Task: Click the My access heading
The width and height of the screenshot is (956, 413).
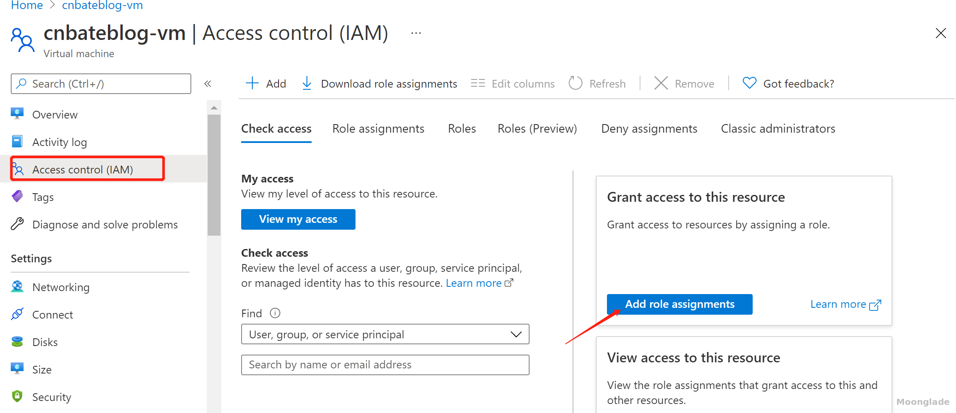Action: tap(267, 179)
